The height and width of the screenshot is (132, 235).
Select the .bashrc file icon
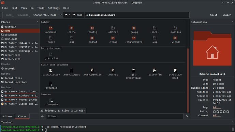click(x=113, y=70)
